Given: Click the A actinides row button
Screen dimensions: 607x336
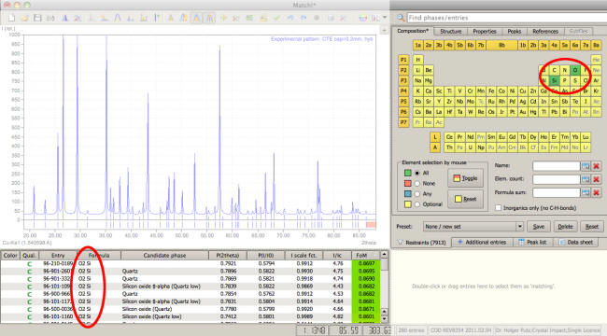Looking at the screenshot, I should 435,147.
